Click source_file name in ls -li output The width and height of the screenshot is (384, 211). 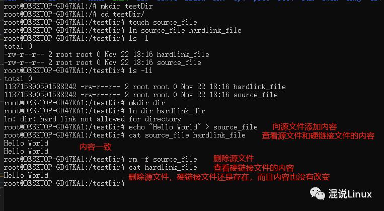[x=256, y=95]
